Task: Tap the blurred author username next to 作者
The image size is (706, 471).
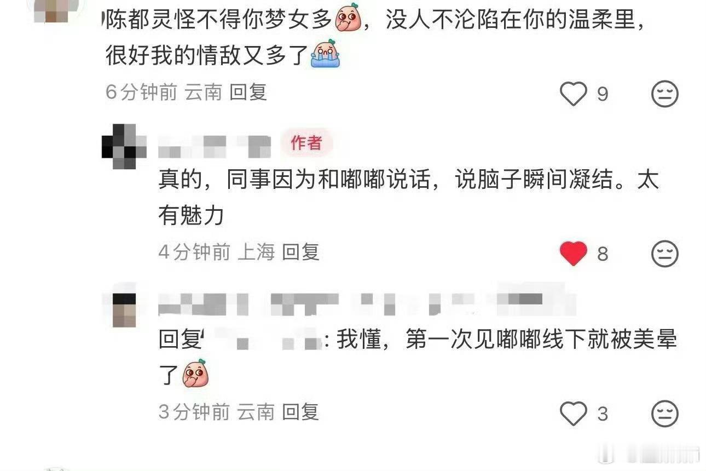Action: (x=215, y=145)
